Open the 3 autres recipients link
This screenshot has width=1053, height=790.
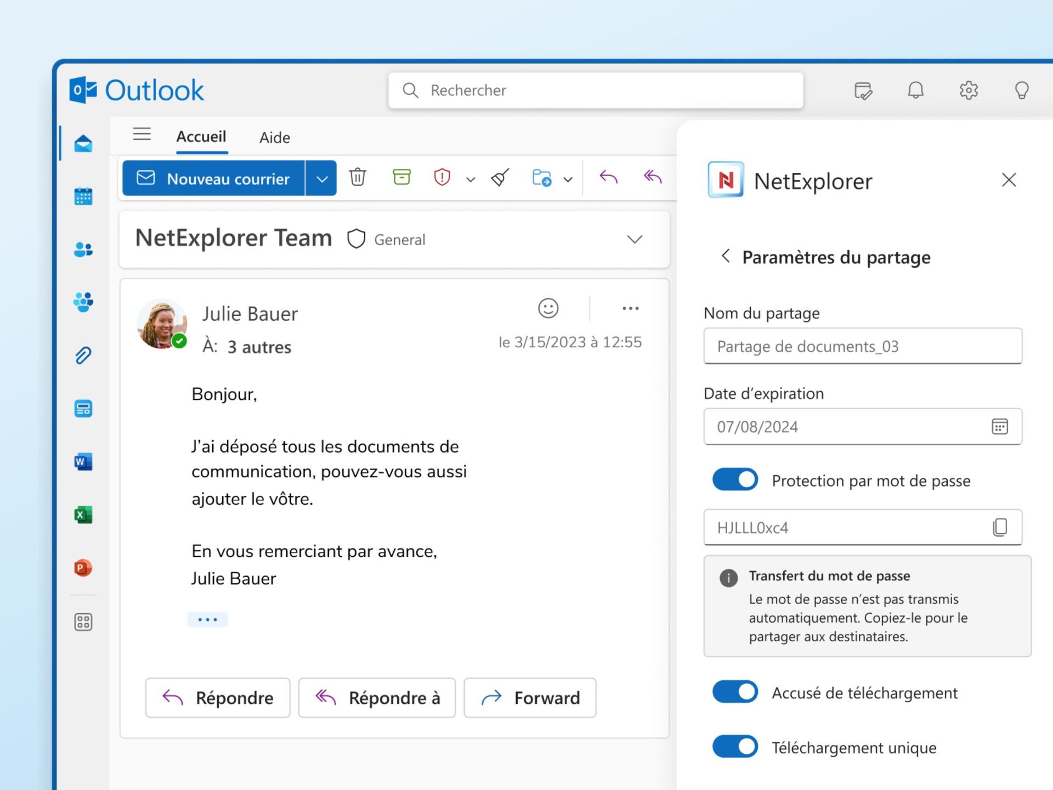(259, 347)
